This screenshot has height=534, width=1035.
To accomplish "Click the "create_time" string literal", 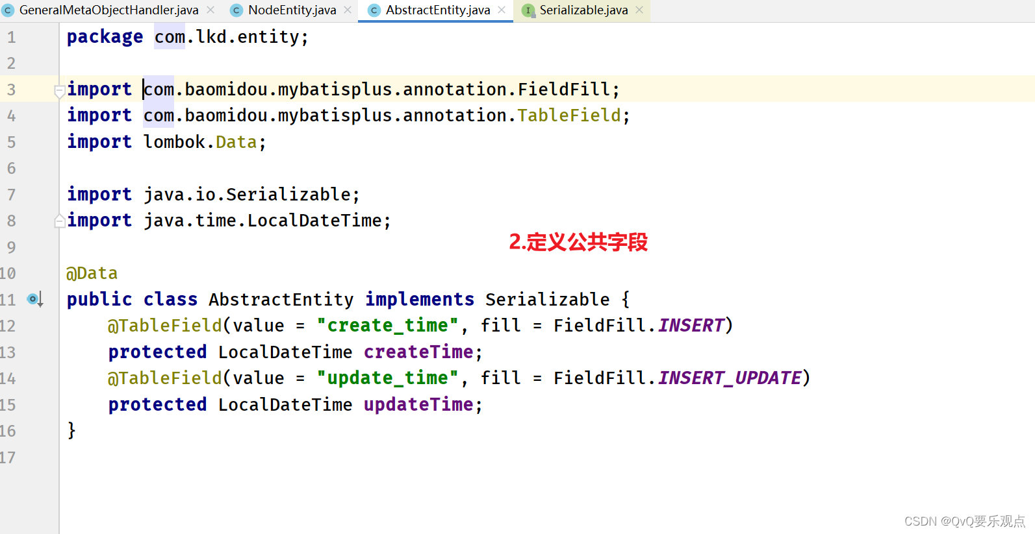I will click(x=388, y=326).
